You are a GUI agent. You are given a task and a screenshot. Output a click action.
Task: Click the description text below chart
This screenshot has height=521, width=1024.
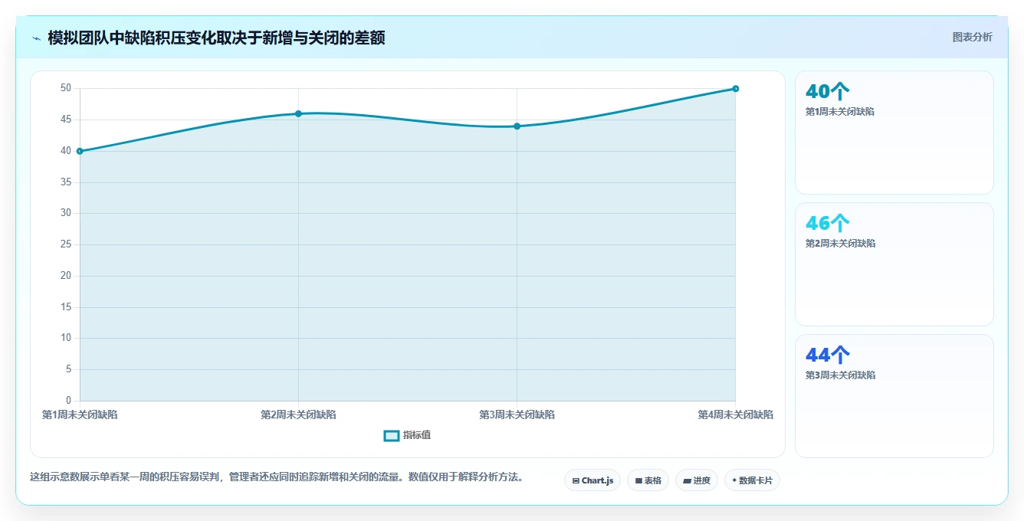277,477
